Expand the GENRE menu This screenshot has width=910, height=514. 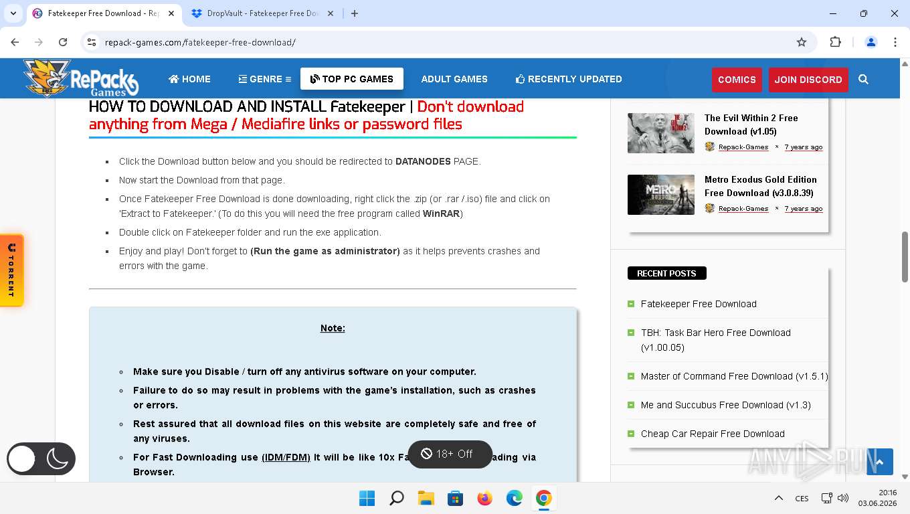tap(265, 79)
